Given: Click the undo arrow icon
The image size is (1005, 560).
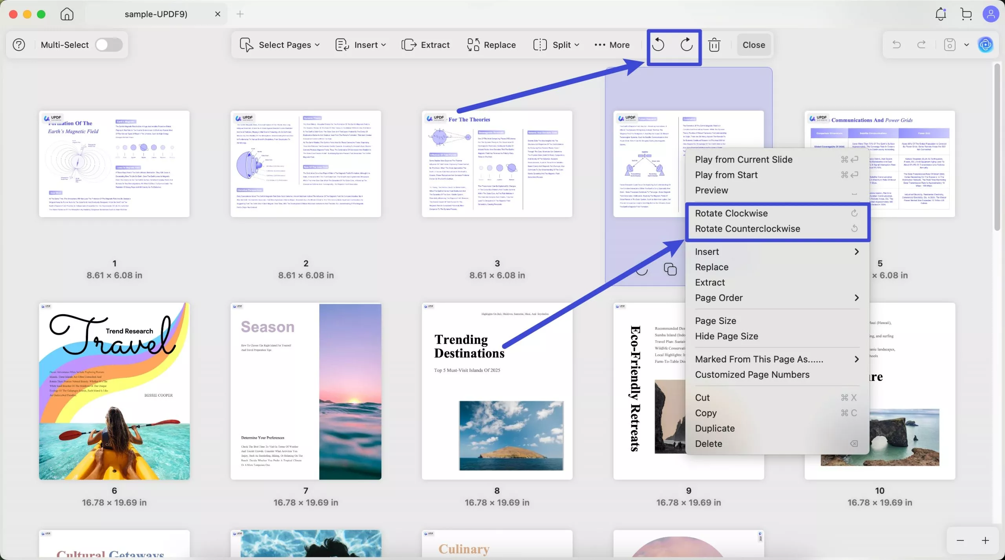Looking at the screenshot, I should (x=896, y=44).
